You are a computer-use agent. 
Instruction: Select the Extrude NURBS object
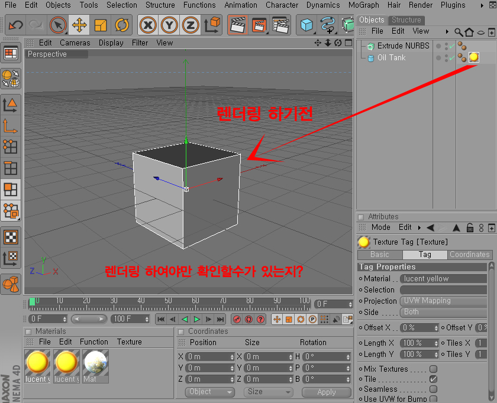403,46
